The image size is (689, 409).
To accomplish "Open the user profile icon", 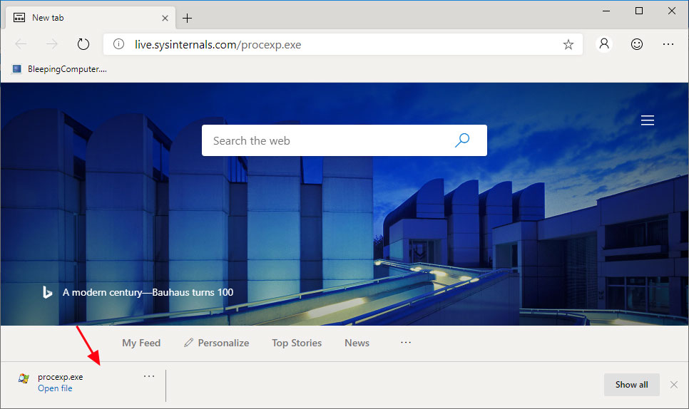I will point(604,44).
